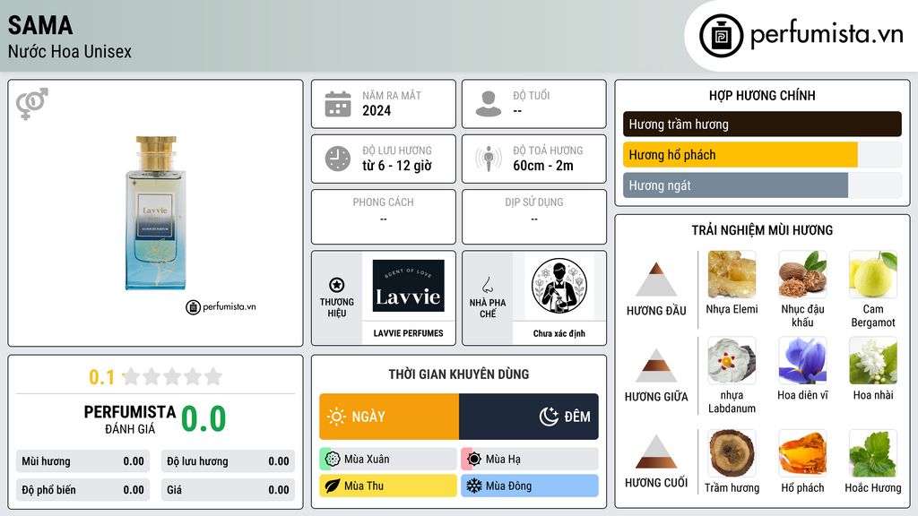Click the Giá score row
Image resolution: width=918 pixels, height=516 pixels.
[228, 490]
